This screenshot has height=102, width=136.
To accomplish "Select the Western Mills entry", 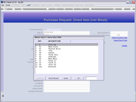I will click(x=67, y=49).
